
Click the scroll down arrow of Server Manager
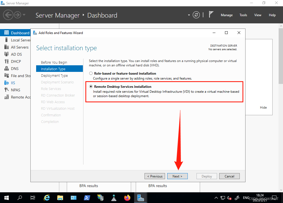281,190
